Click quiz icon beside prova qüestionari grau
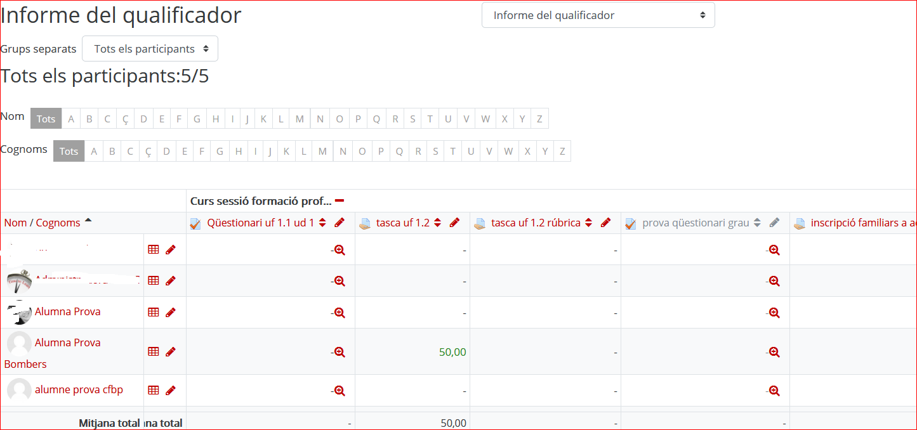The image size is (917, 430). (631, 223)
